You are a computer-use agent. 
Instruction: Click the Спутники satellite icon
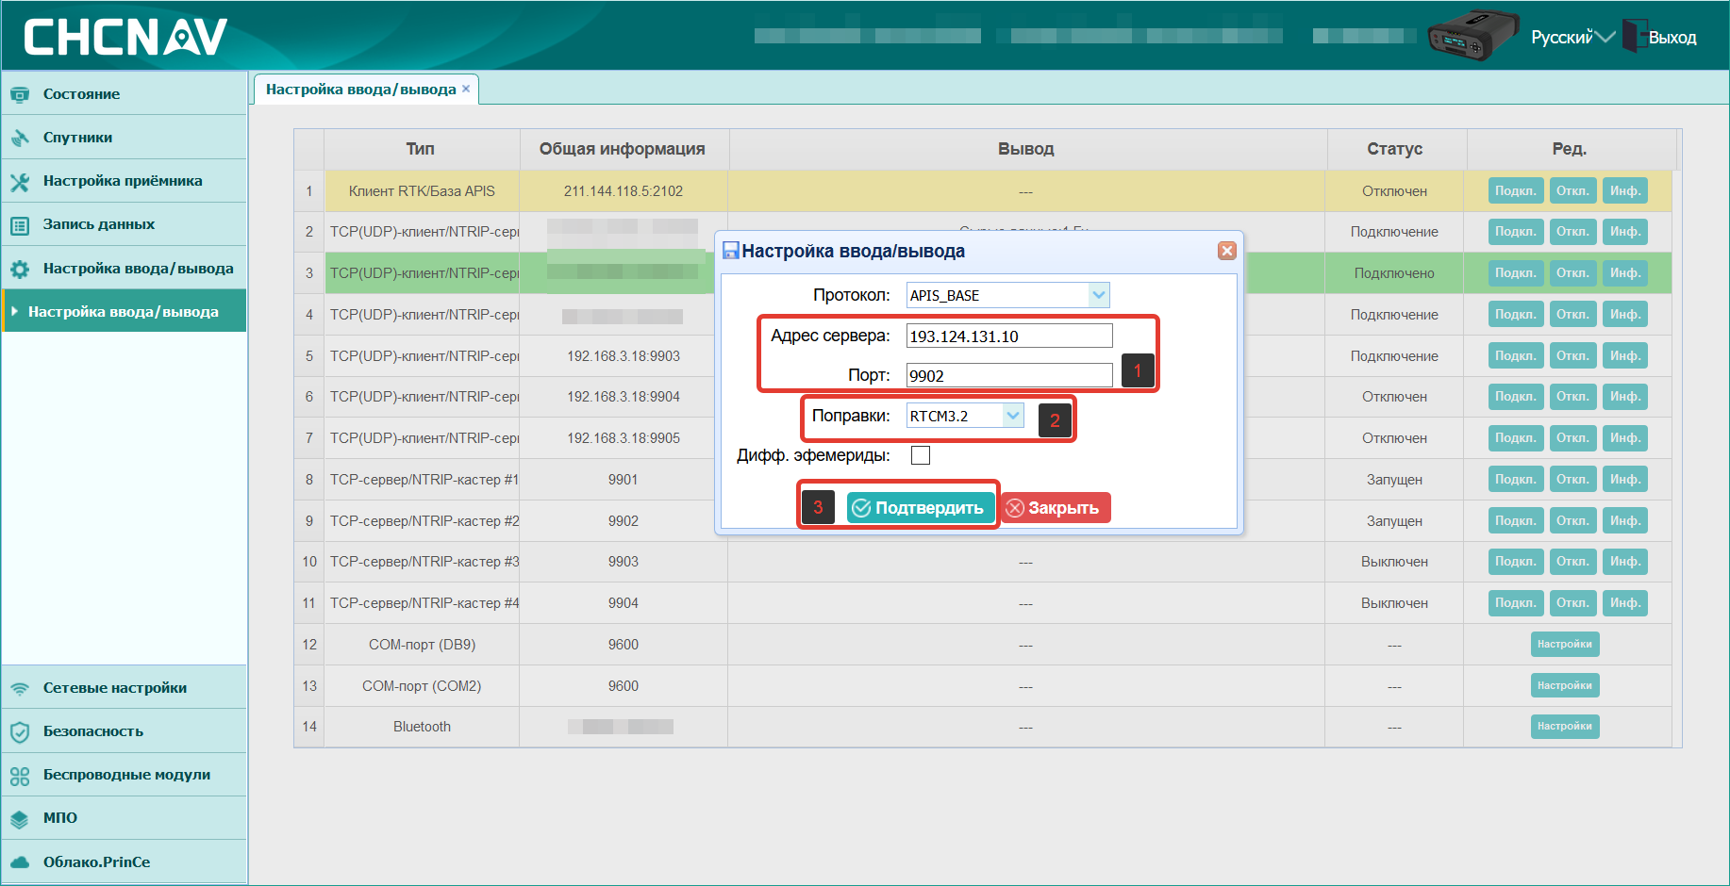point(20,138)
